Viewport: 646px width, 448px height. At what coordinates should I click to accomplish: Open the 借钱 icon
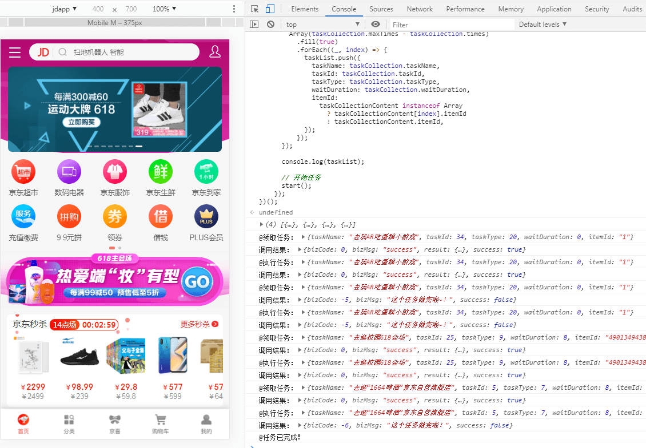point(161,217)
